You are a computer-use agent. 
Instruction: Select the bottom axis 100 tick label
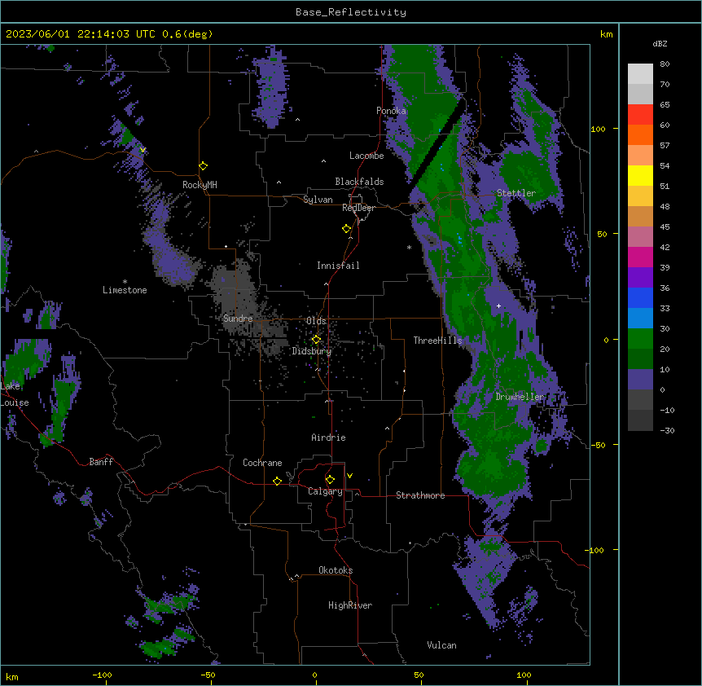(524, 675)
